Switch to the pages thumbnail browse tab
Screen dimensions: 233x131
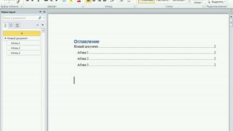point(11,25)
